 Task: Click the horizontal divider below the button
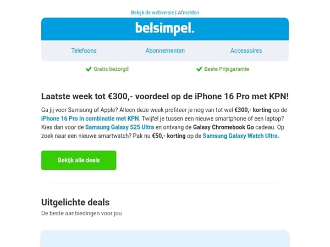click(x=165, y=183)
